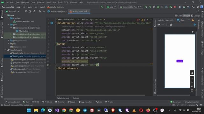The width and height of the screenshot is (204, 114).
Task: Switch editor to Split view
Action: pyautogui.click(x=186, y=16)
